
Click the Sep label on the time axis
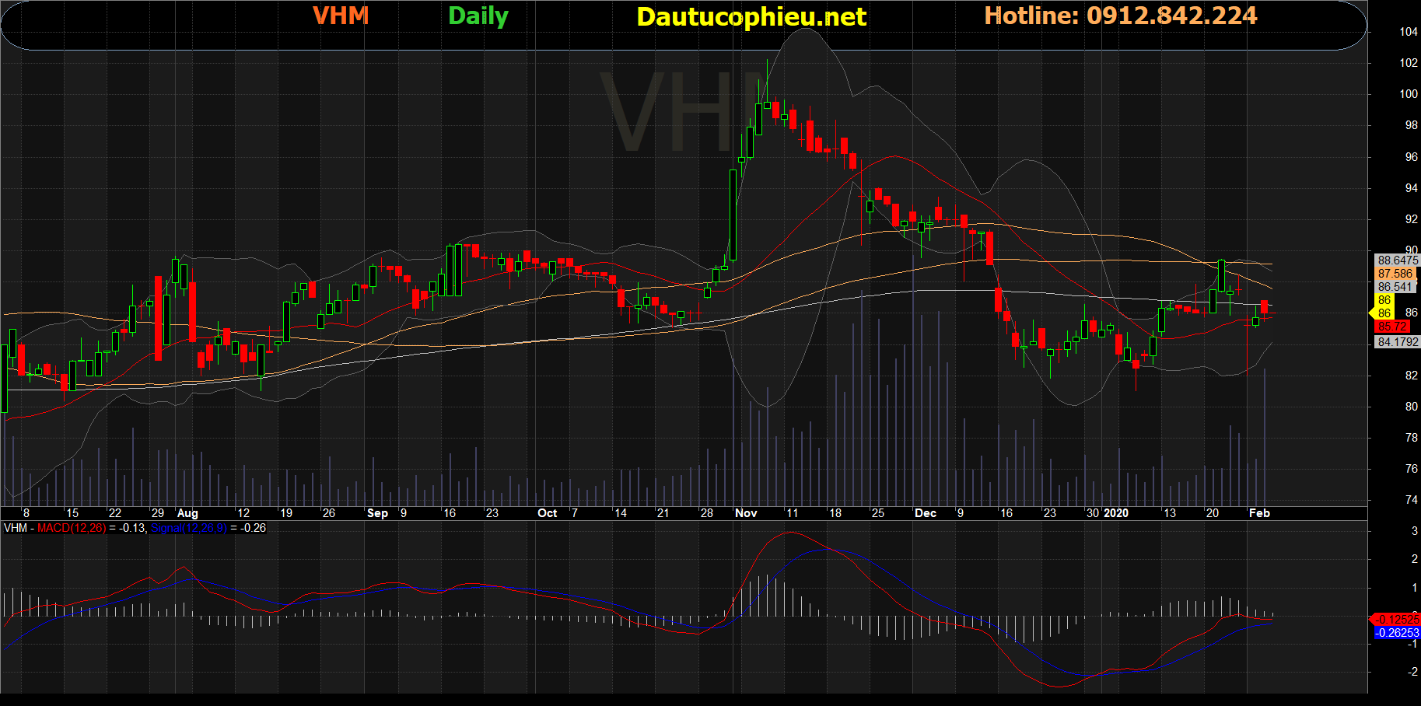click(x=377, y=513)
